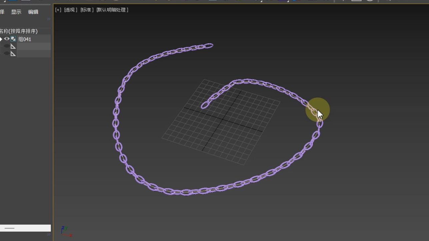Viewport: 429px width, 241px height.
Task: Click the 透视 viewport view label
Action: pyautogui.click(x=70, y=10)
